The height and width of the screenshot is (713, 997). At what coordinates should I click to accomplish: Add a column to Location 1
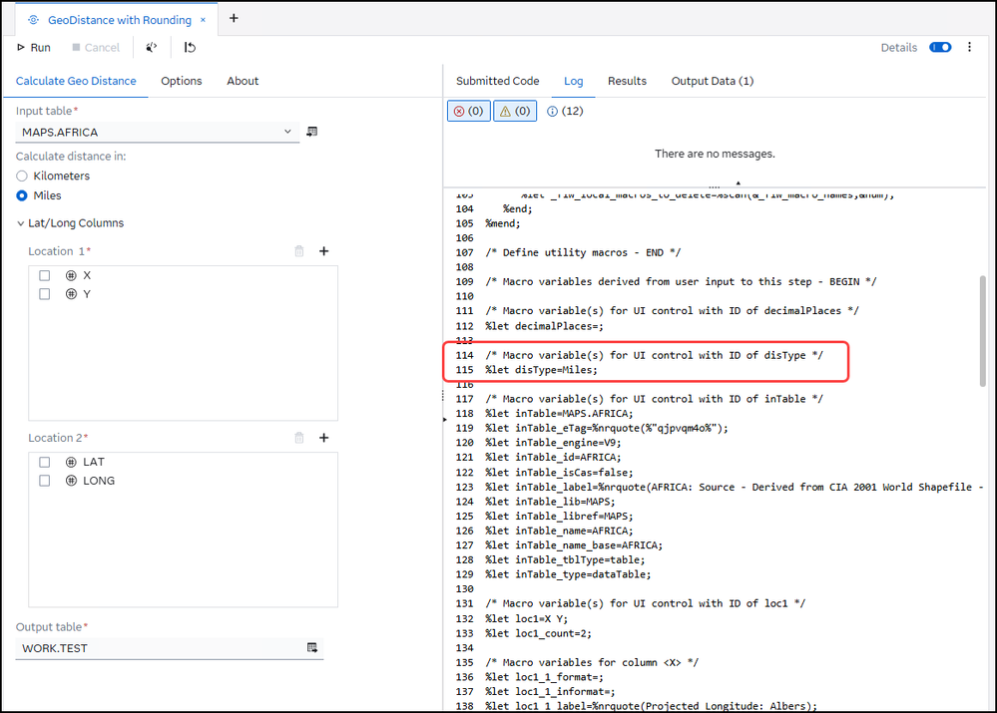(323, 251)
